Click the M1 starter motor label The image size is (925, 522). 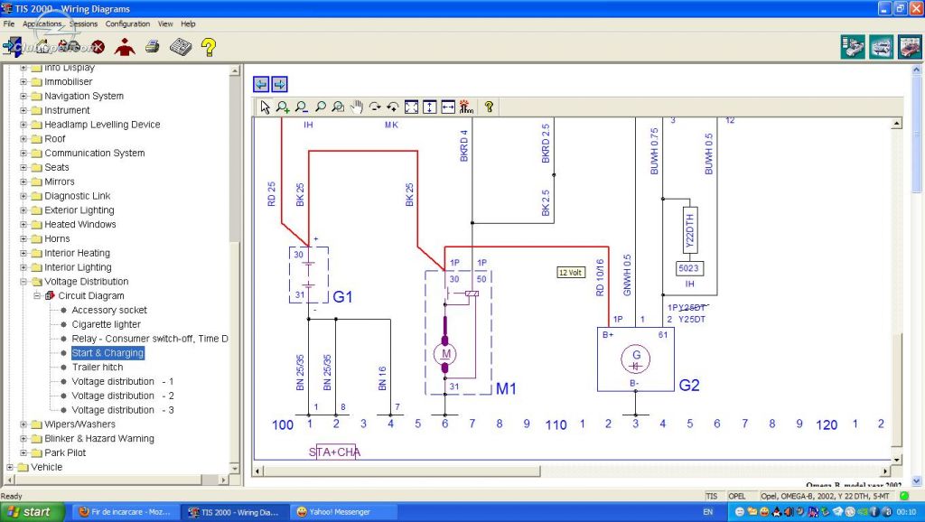pos(506,388)
